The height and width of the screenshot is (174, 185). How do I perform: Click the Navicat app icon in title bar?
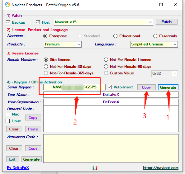click(7, 5)
